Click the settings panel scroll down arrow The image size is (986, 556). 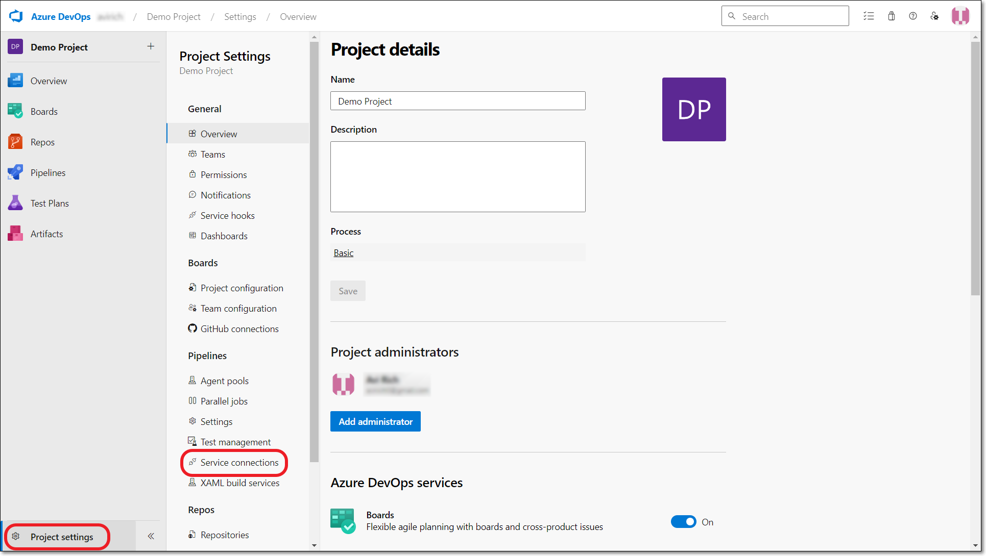click(x=314, y=545)
